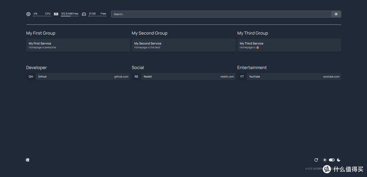Open the color palette theme picker

[28, 160]
